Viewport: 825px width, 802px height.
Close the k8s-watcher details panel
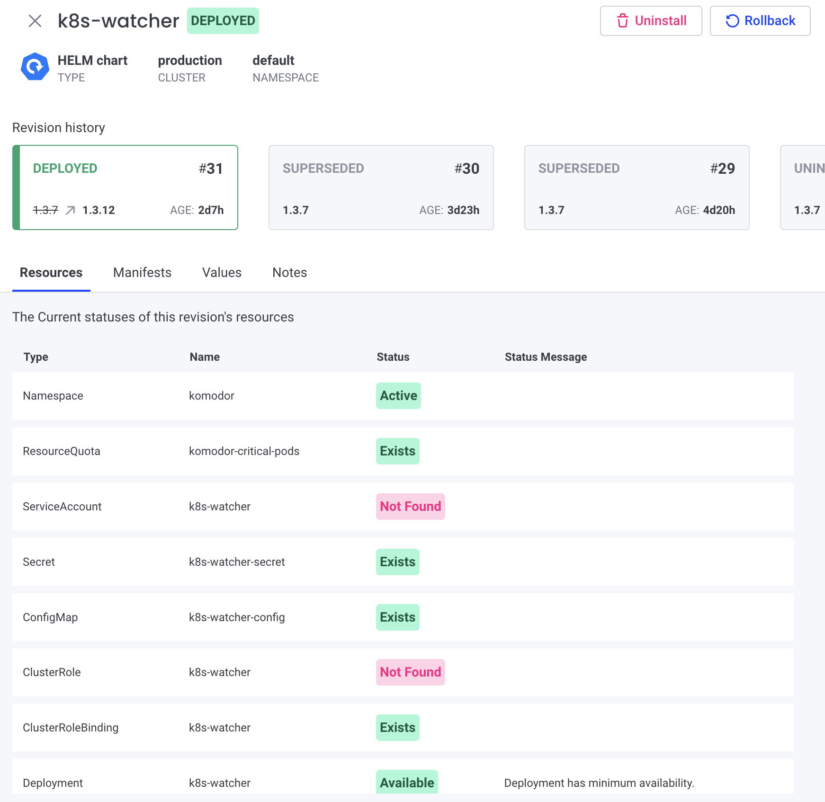pos(35,21)
